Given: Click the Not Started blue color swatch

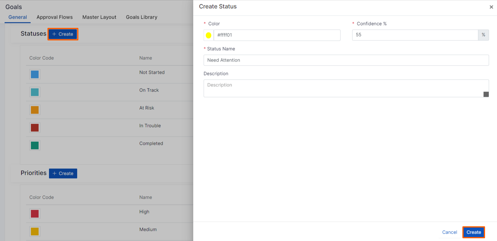Looking at the screenshot, I should coord(35,74).
